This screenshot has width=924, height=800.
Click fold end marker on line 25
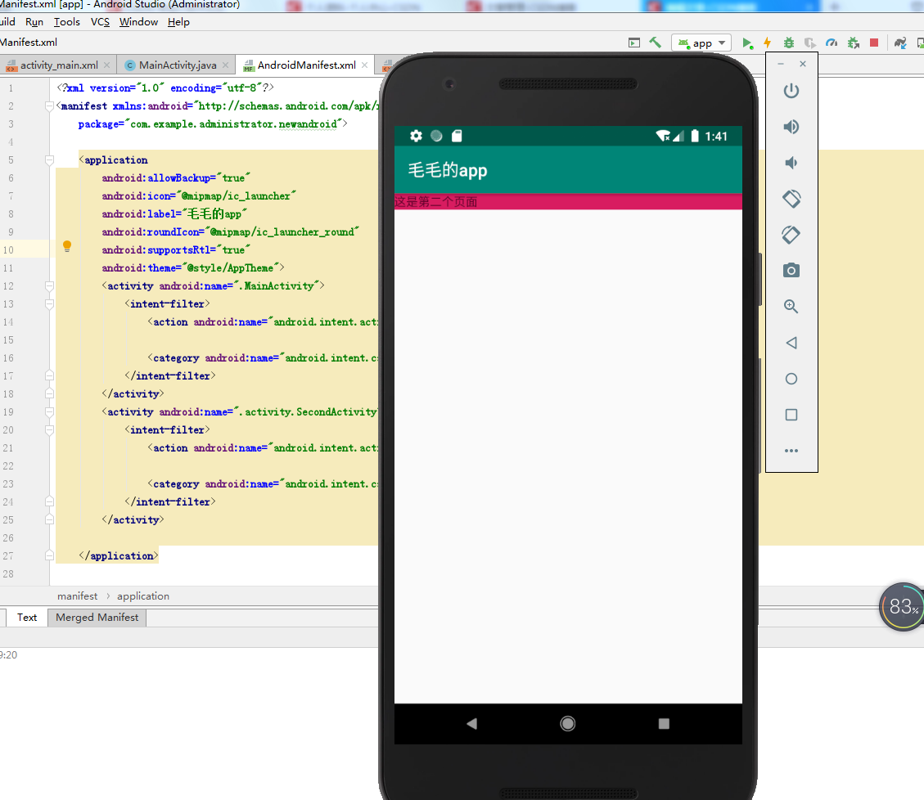49,520
